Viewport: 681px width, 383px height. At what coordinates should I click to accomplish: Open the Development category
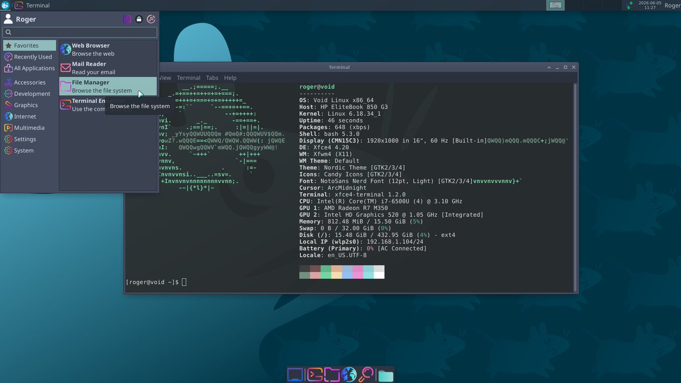[x=30, y=94]
